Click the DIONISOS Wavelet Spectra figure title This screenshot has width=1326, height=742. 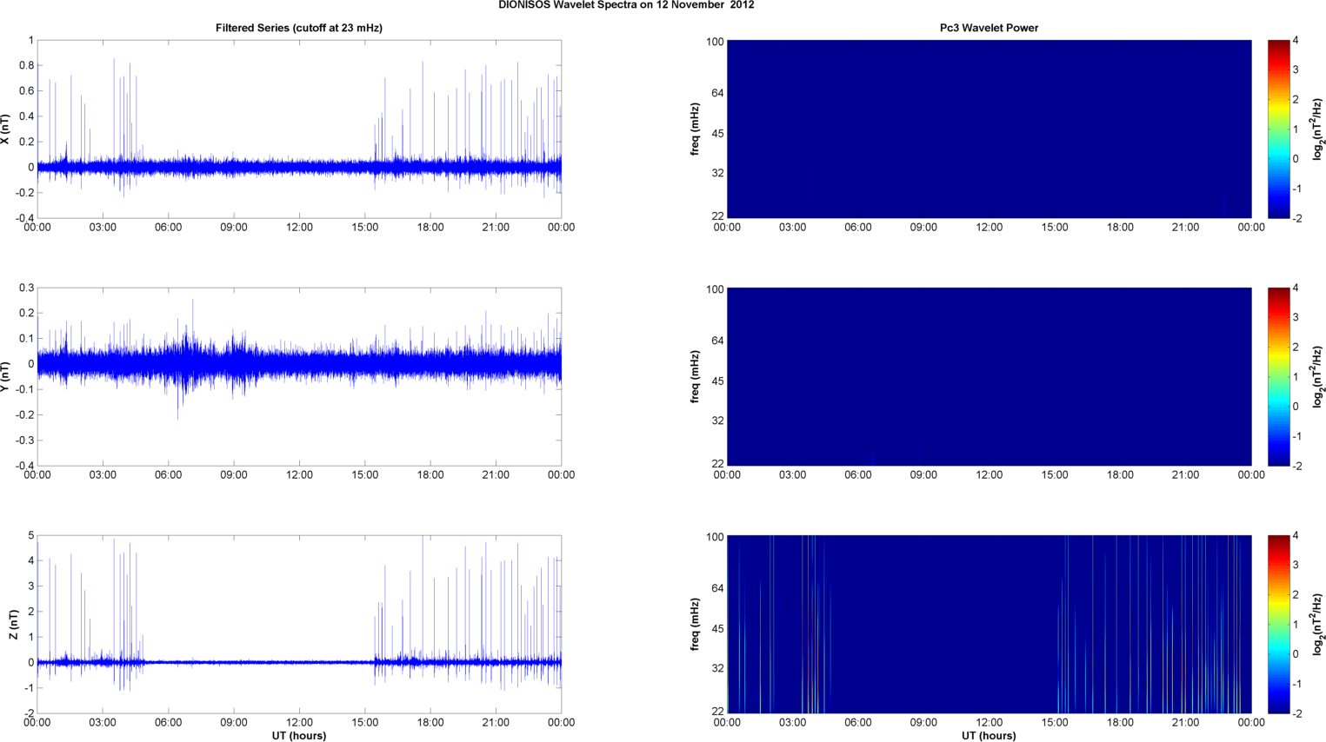click(626, 5)
